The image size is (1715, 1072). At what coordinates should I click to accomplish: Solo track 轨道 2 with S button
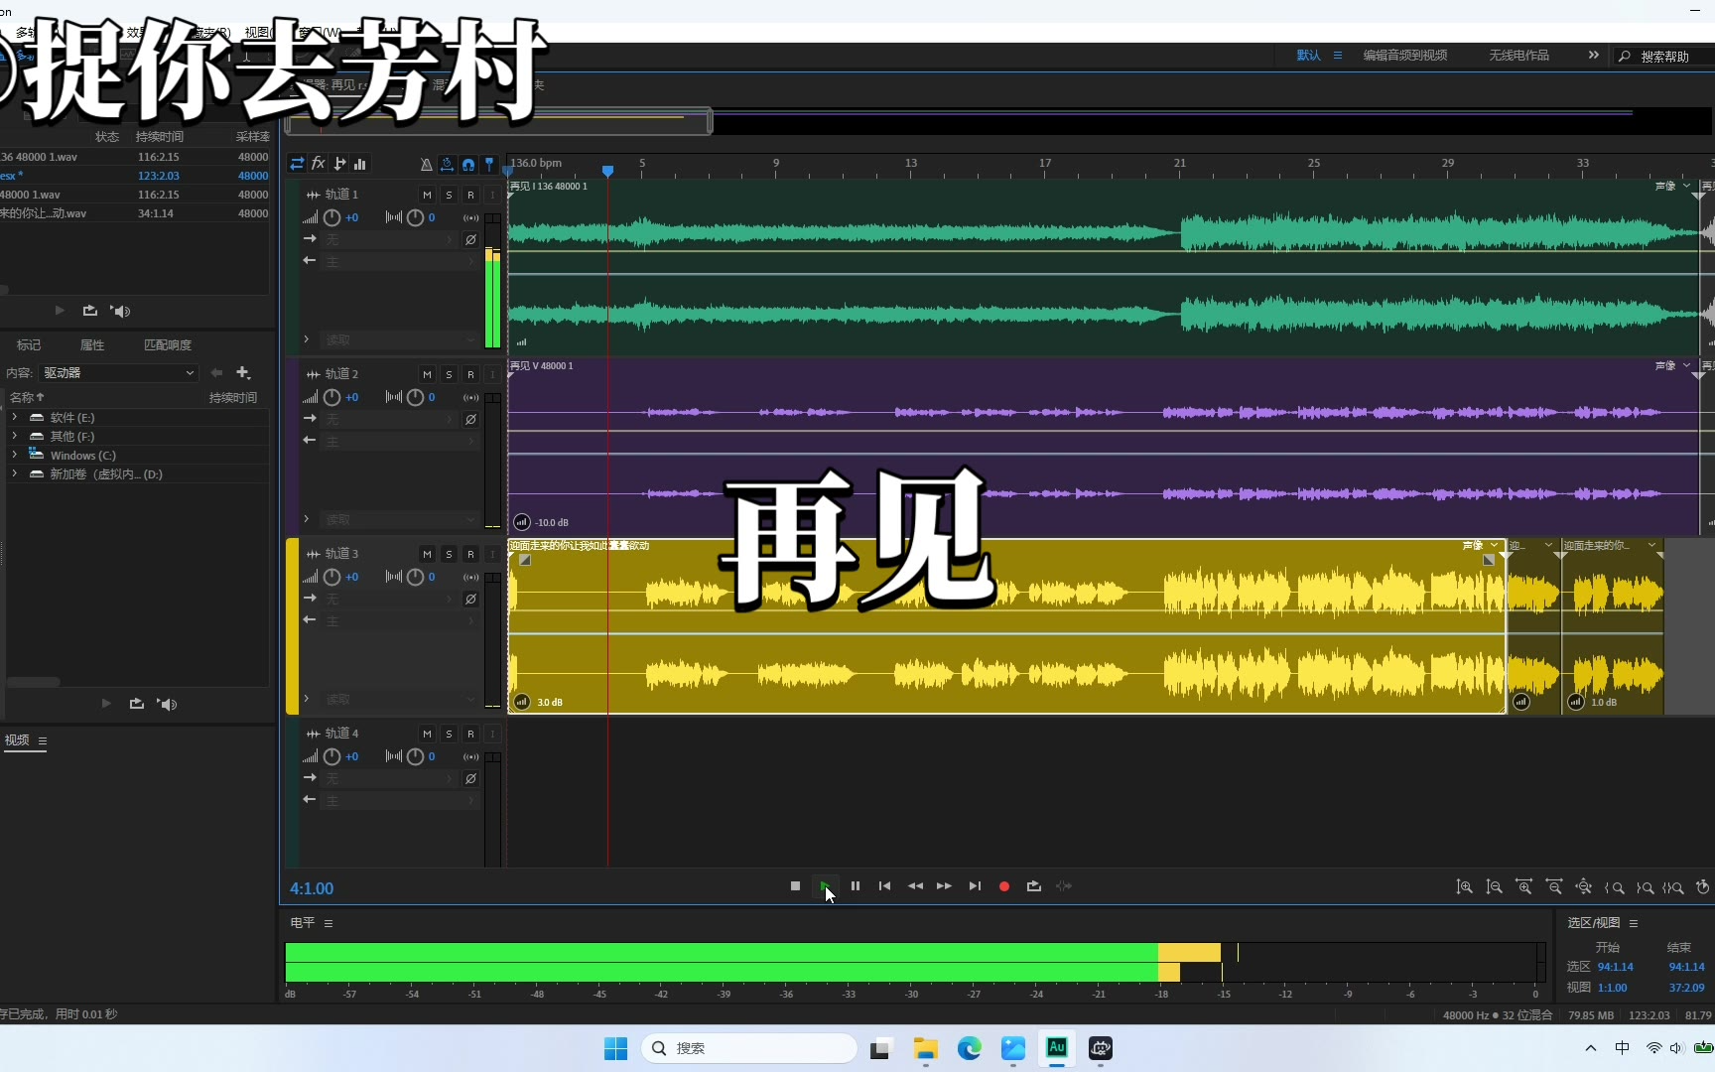449,374
